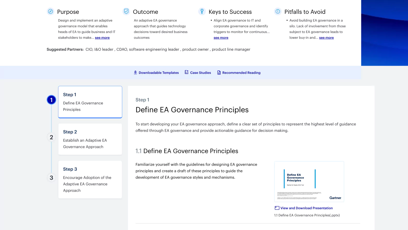Image resolution: width=408 pixels, height=230 pixels.
Task: Click the Outcome shield-check icon
Action: pos(126,11)
